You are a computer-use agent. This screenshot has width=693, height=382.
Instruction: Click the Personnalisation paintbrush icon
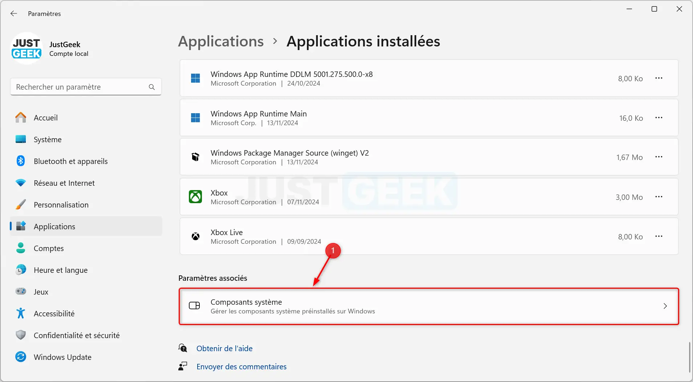[21, 205]
